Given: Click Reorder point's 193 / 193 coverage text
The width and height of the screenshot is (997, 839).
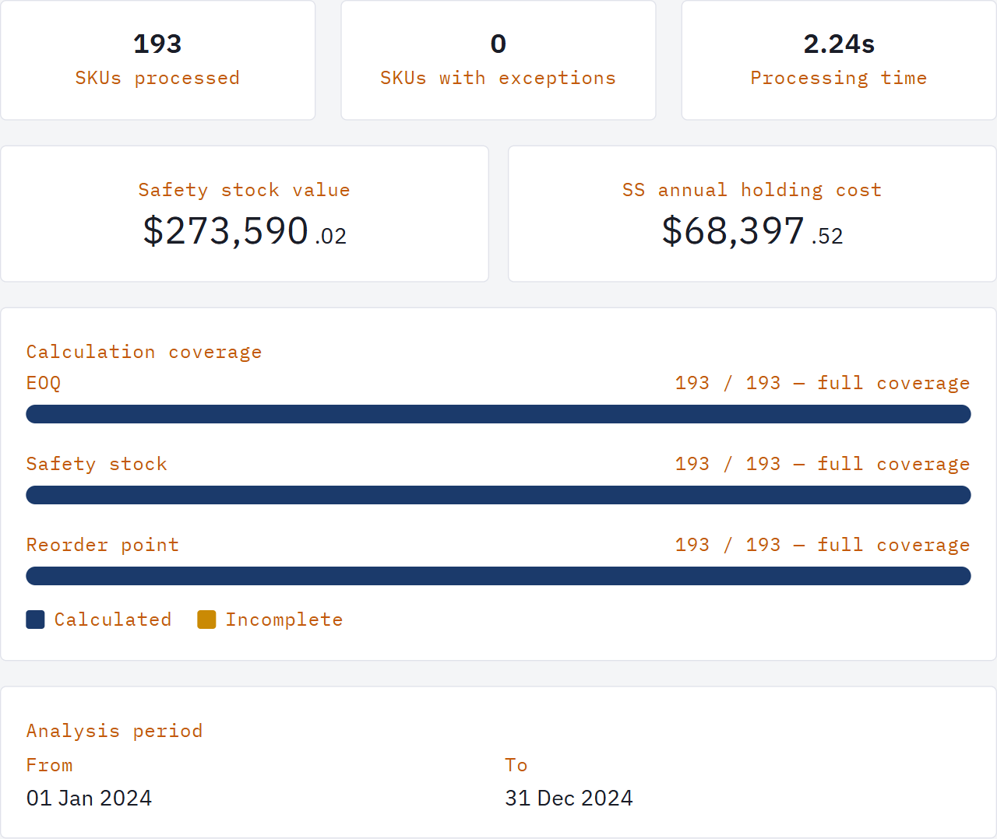Looking at the screenshot, I should (x=822, y=545).
